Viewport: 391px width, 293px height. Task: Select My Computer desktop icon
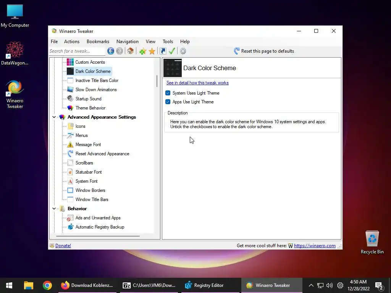15,16
